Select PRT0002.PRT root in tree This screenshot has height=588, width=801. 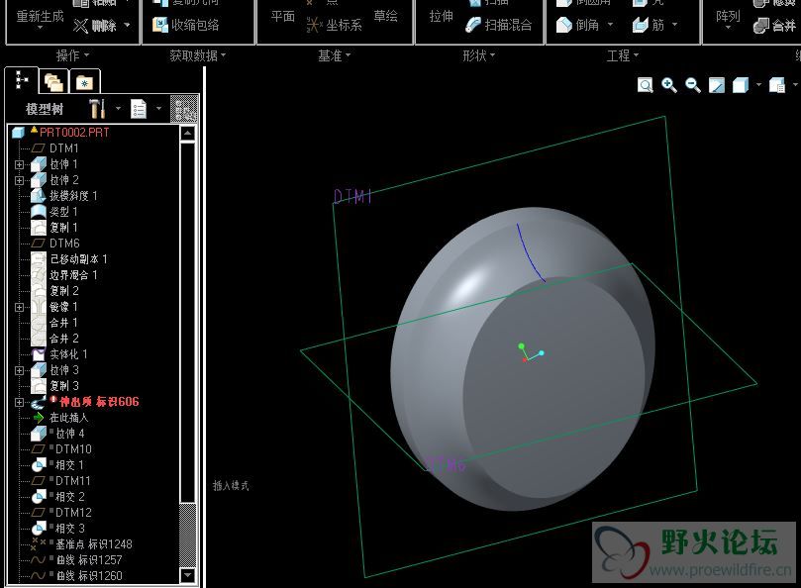tap(74, 133)
